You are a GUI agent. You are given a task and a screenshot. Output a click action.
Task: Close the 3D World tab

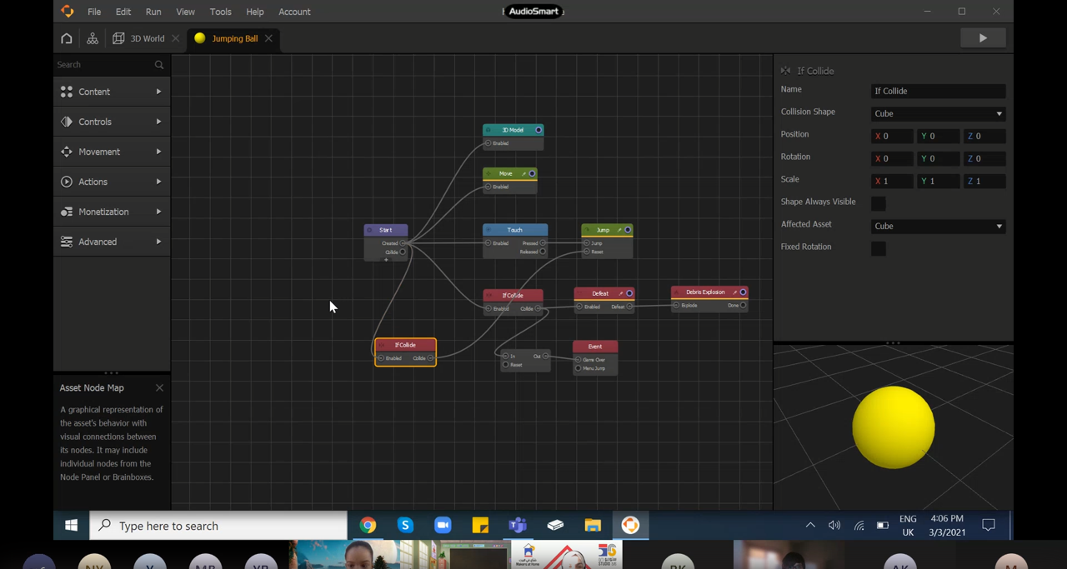click(175, 38)
